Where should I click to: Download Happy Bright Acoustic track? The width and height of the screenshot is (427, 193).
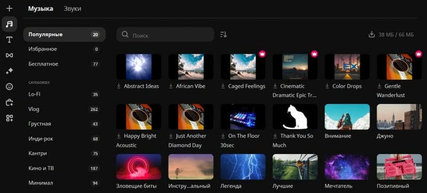coord(118,136)
